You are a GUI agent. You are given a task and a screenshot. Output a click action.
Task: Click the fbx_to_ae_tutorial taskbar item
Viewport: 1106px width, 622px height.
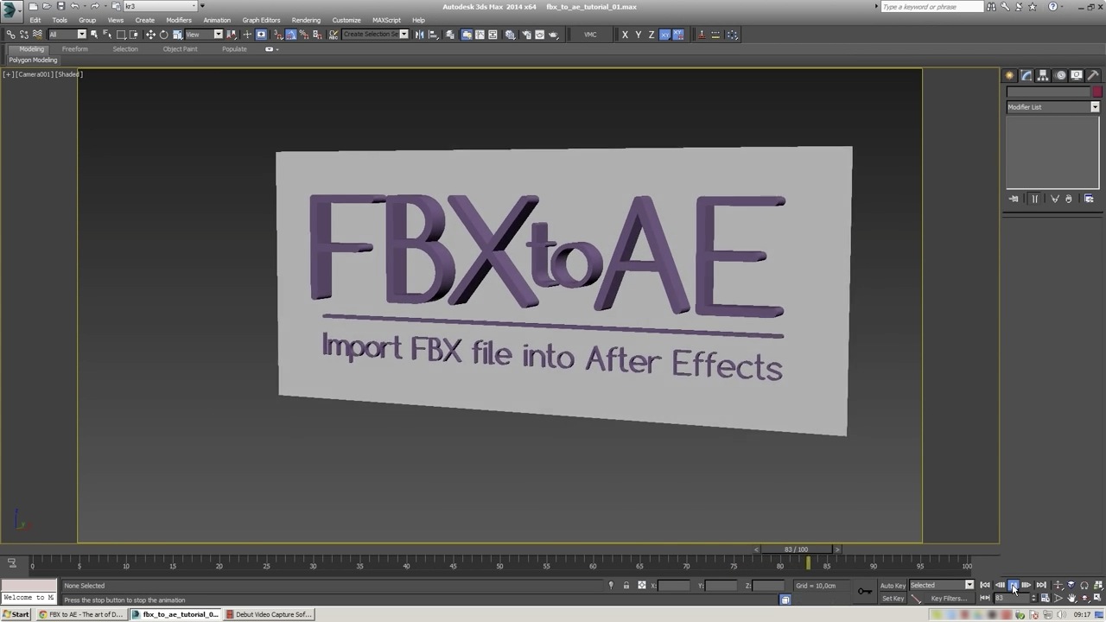tap(177, 614)
